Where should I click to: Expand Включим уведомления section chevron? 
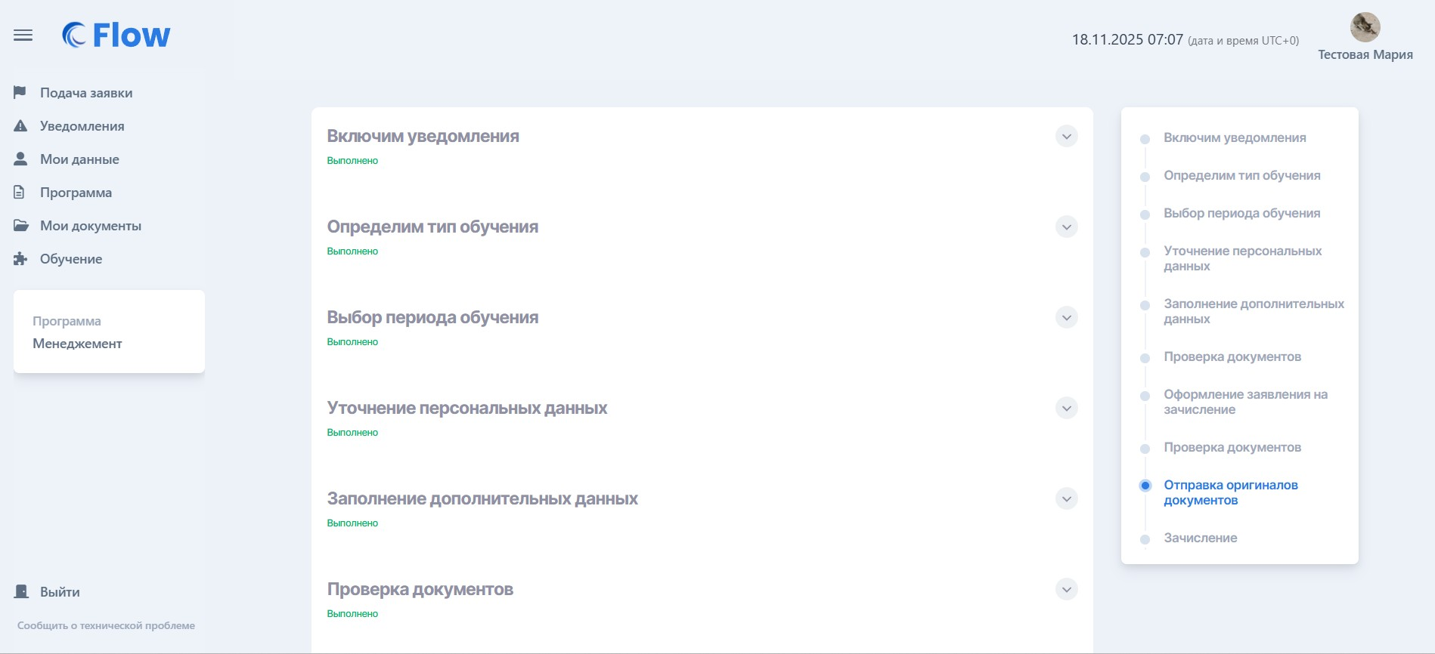click(x=1066, y=137)
